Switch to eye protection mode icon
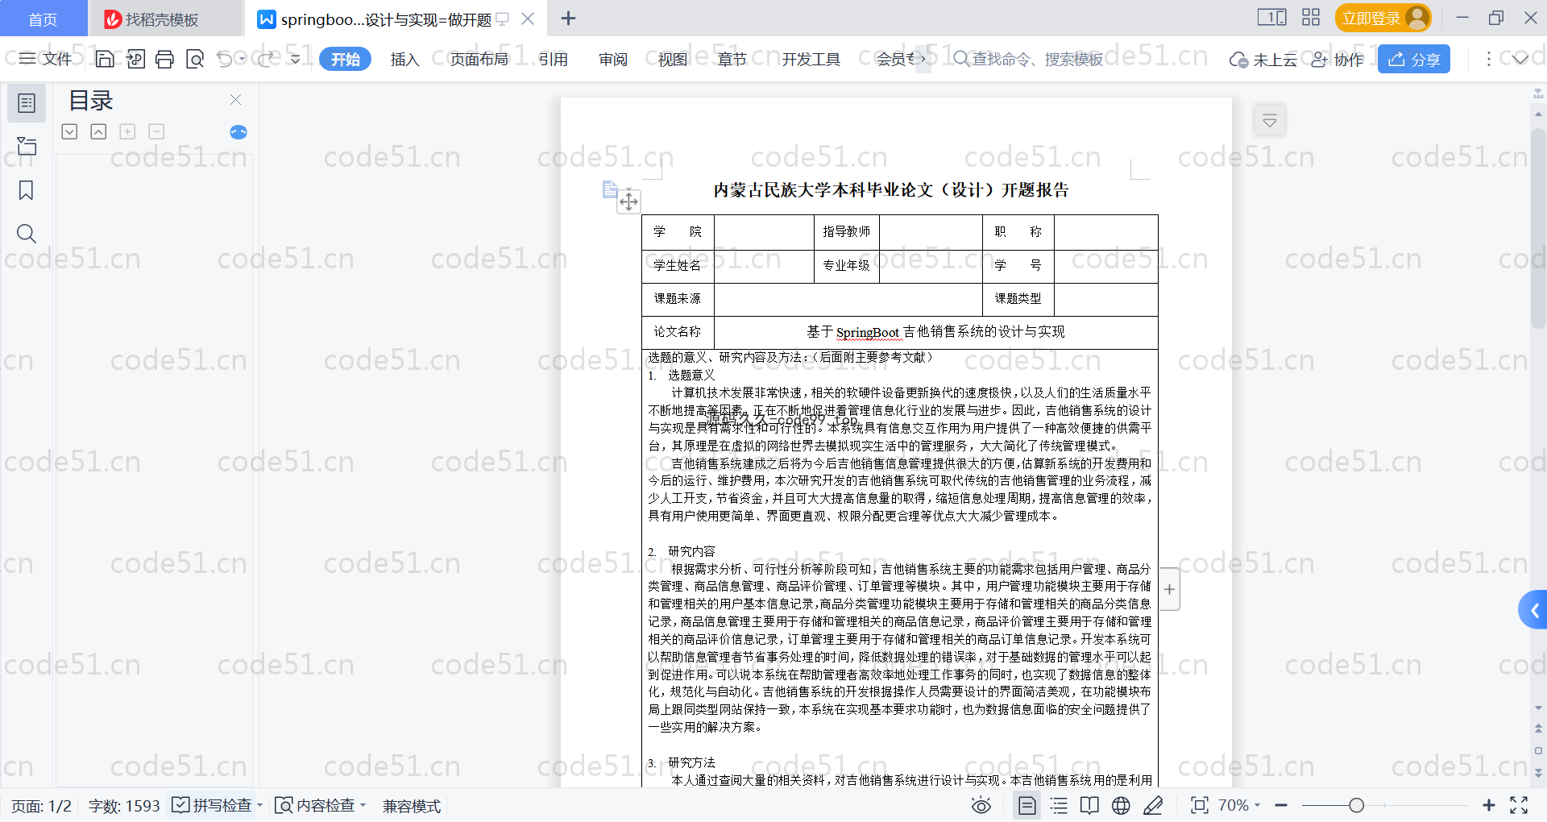 [981, 805]
